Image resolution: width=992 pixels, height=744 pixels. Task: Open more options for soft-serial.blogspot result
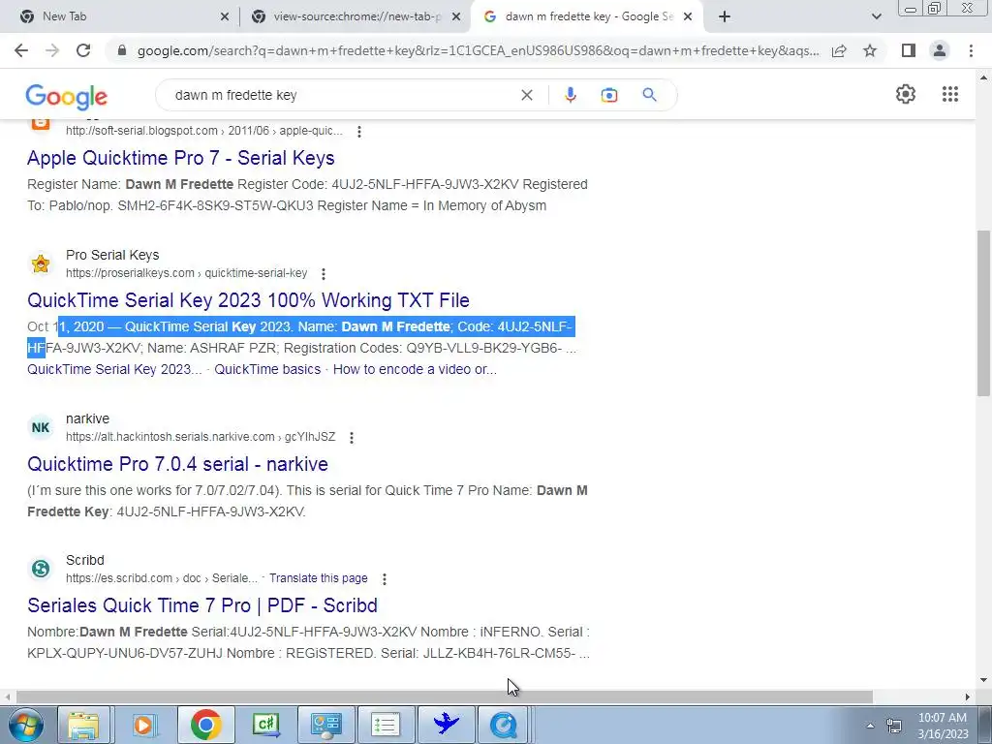click(358, 132)
